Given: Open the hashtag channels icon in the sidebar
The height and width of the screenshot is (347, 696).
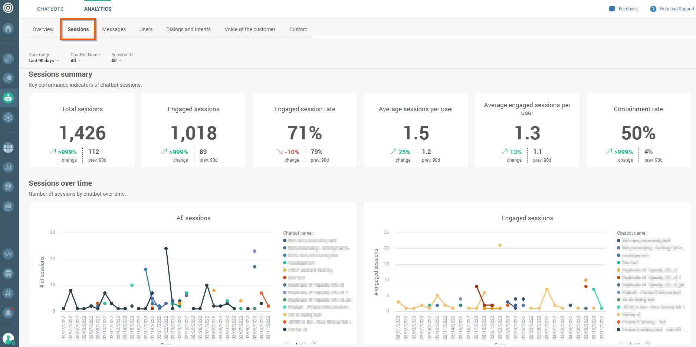Looking at the screenshot, I should click(8, 293).
